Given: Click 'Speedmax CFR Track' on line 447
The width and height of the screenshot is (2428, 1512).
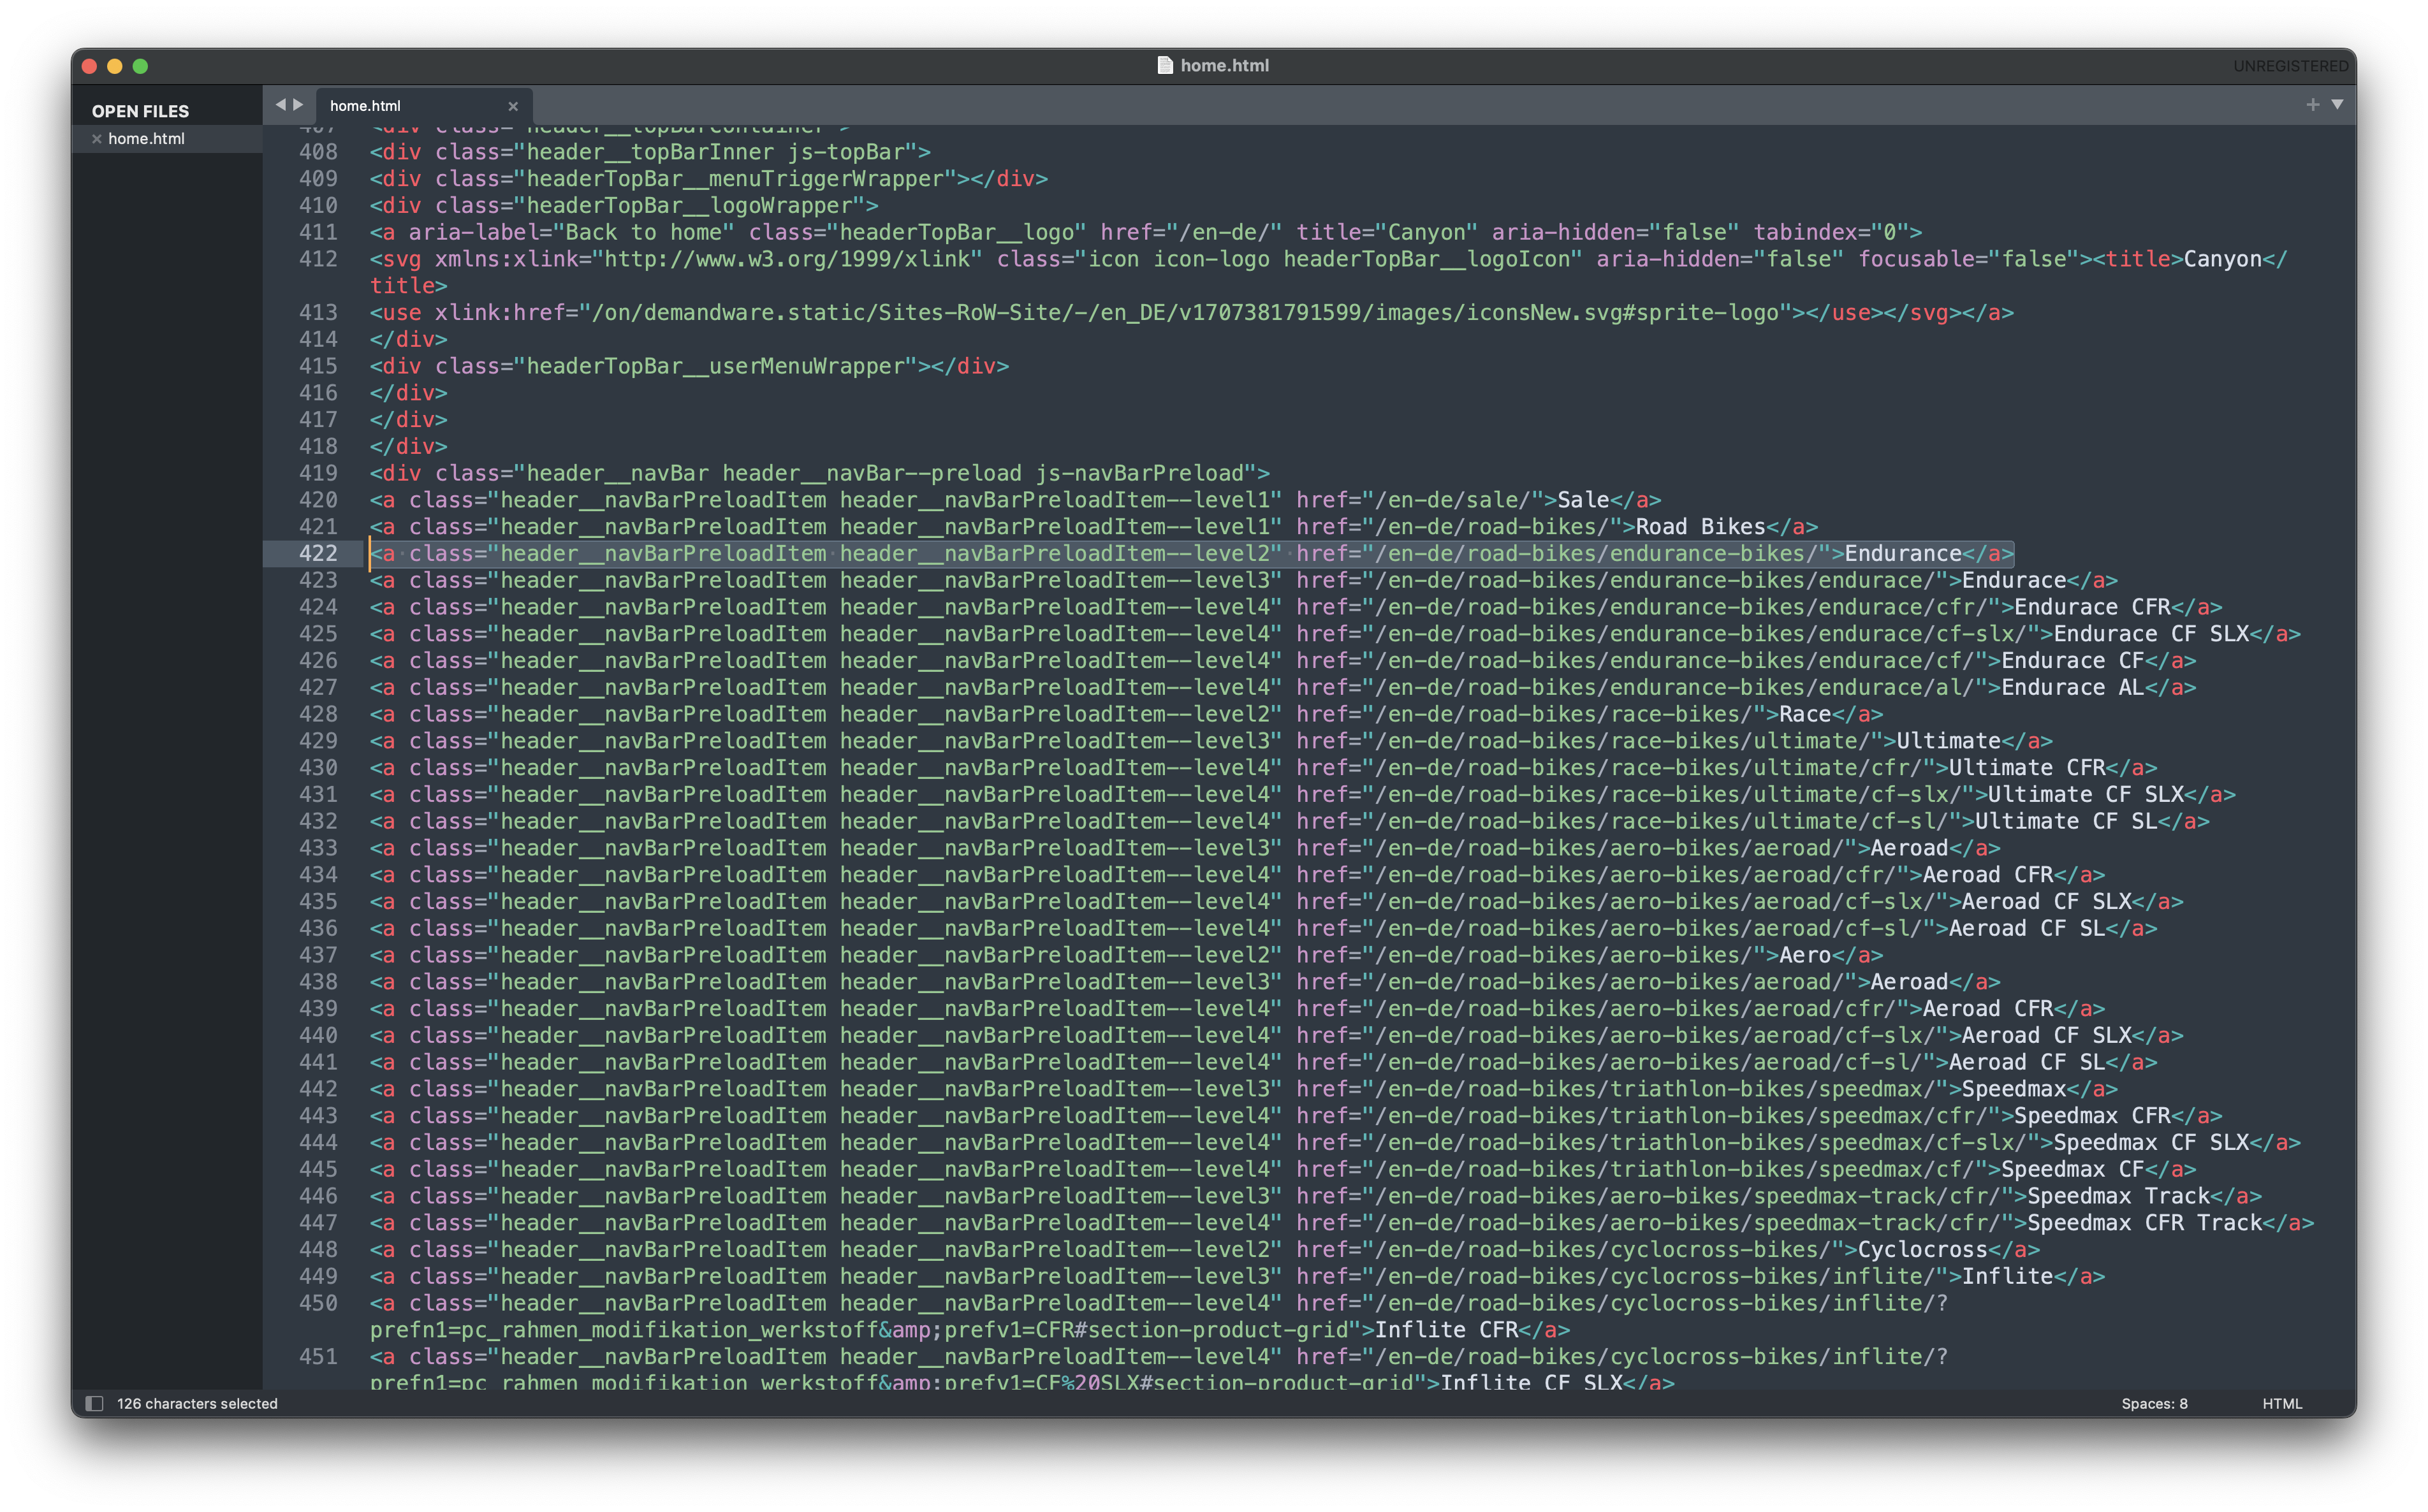Looking at the screenshot, I should point(2144,1223).
